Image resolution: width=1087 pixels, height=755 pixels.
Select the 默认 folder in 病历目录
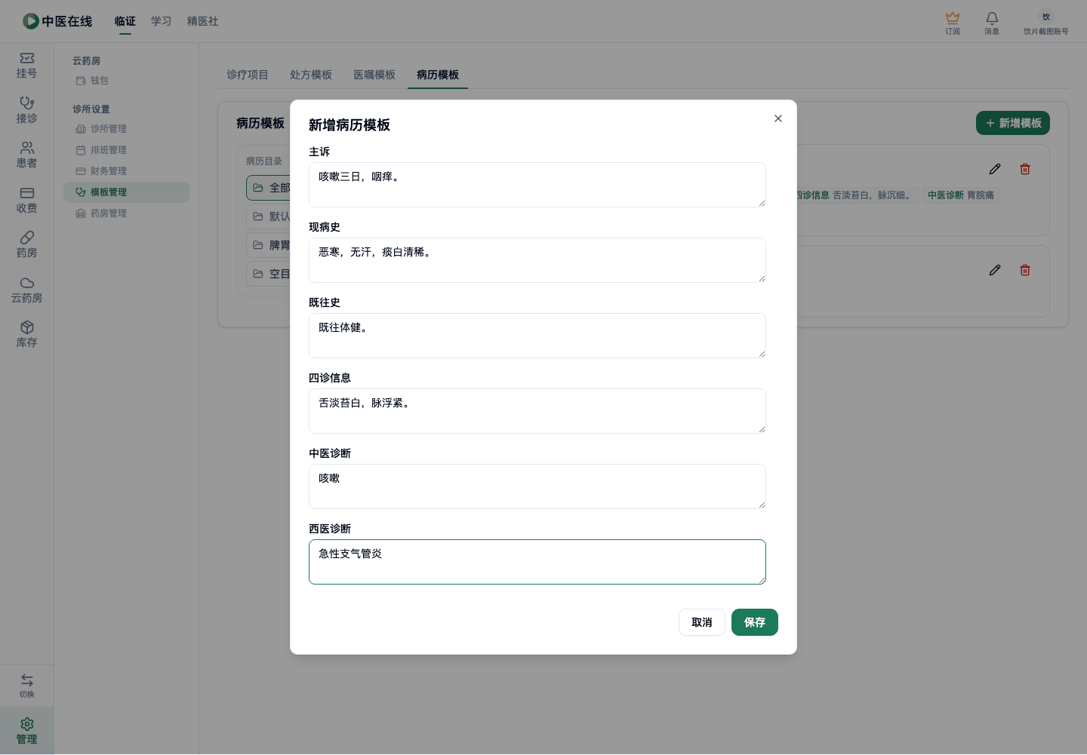click(x=269, y=216)
